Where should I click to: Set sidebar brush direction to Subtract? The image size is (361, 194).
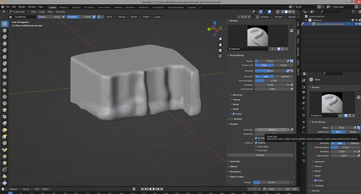pyautogui.click(x=284, y=77)
